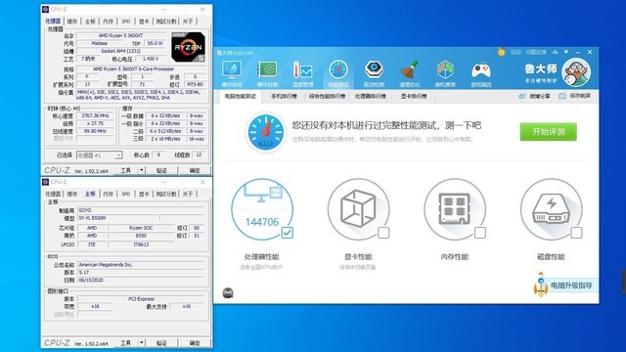The width and height of the screenshot is (626, 352).
Task: Click the validate button in upper CPU-Z
Action: [161, 170]
